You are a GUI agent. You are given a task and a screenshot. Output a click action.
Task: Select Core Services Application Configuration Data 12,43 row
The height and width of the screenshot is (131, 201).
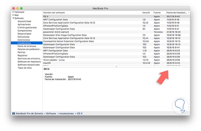[x=116, y=23]
